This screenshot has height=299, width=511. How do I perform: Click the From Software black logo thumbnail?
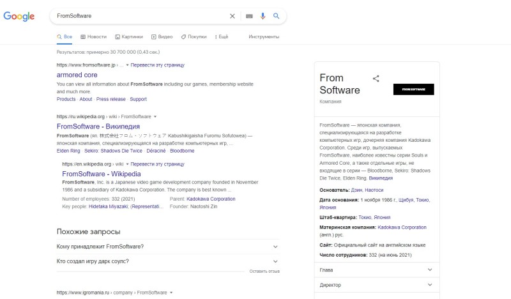tap(413, 89)
